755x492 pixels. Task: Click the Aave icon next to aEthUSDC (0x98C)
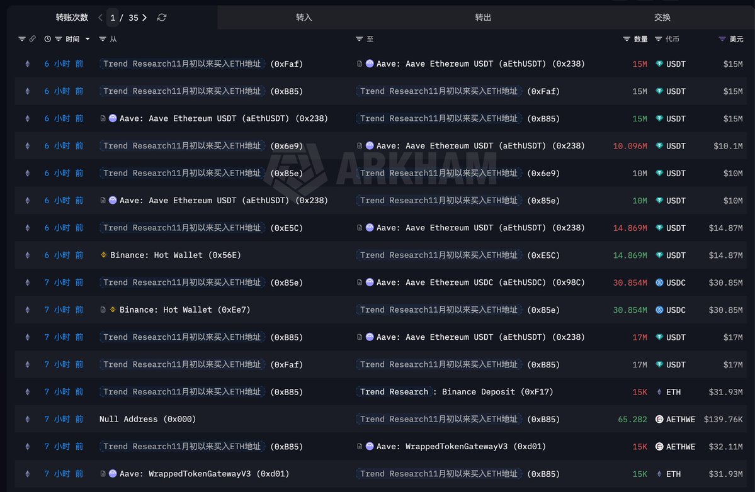point(370,282)
